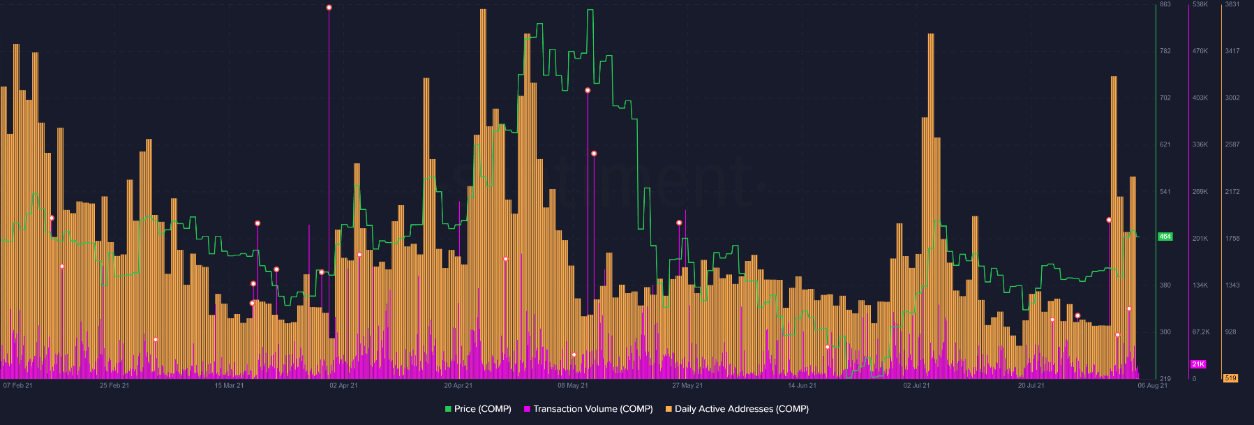Viewport: 1254px width, 425px height.
Task: Click the orange Daily Active Addresses legend square
Action: tap(669, 409)
